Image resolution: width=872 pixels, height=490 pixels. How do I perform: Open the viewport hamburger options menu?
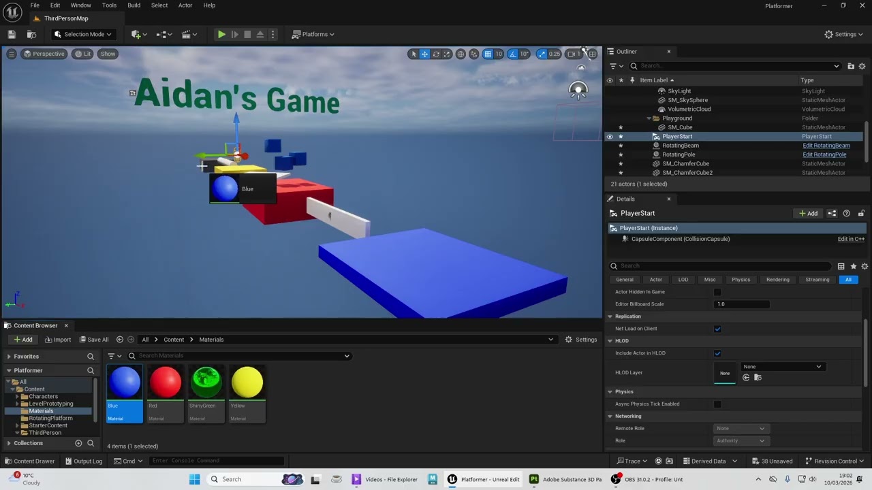click(11, 54)
